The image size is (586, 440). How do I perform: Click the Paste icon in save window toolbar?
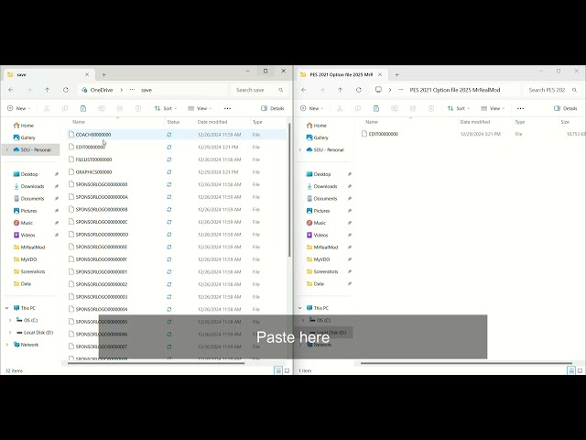[x=83, y=108]
